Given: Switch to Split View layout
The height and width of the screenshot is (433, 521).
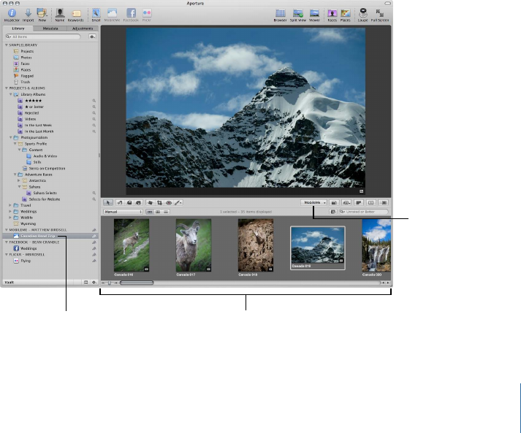Looking at the screenshot, I should point(298,12).
